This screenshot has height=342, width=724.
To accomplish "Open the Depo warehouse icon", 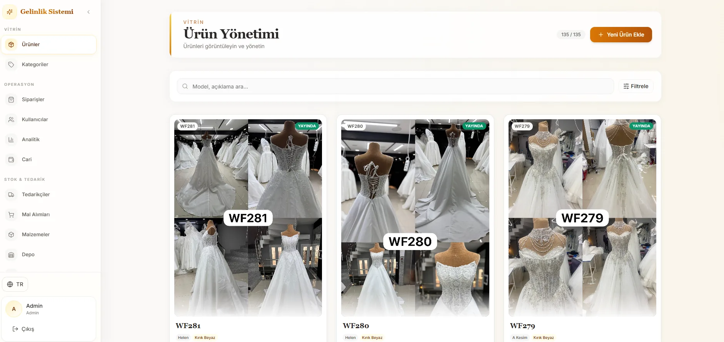I will pyautogui.click(x=11, y=255).
